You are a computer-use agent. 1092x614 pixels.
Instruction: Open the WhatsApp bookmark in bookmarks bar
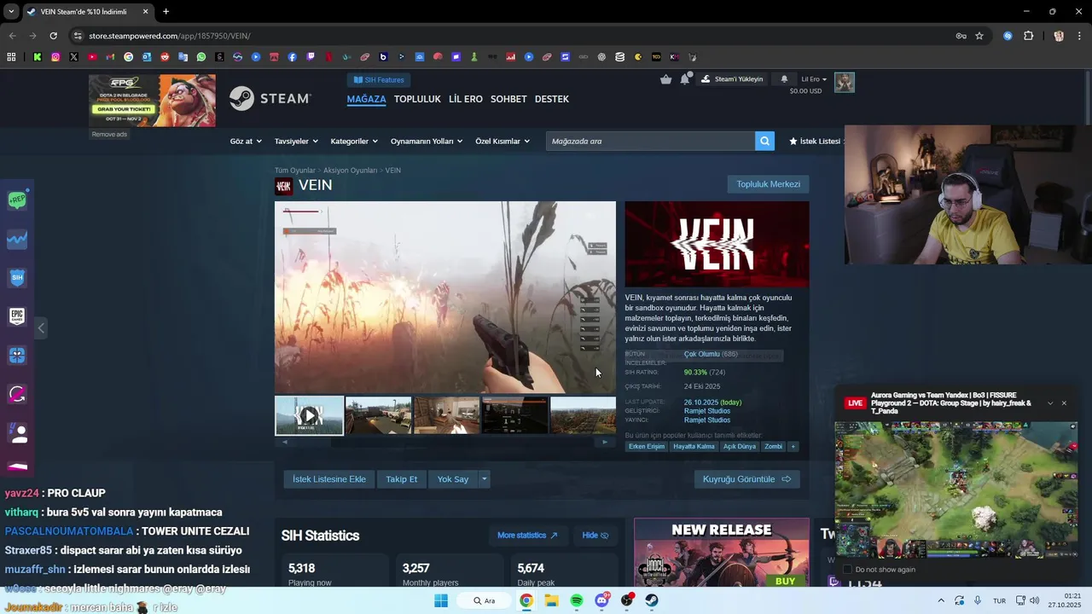click(201, 57)
